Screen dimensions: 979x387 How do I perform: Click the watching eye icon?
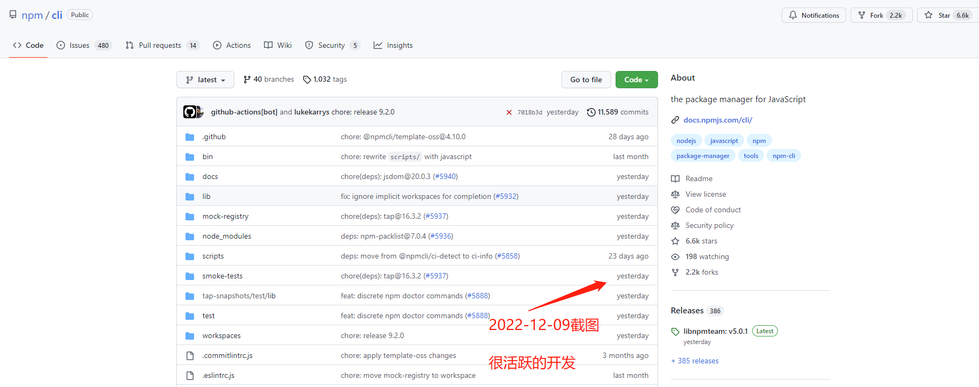click(675, 257)
